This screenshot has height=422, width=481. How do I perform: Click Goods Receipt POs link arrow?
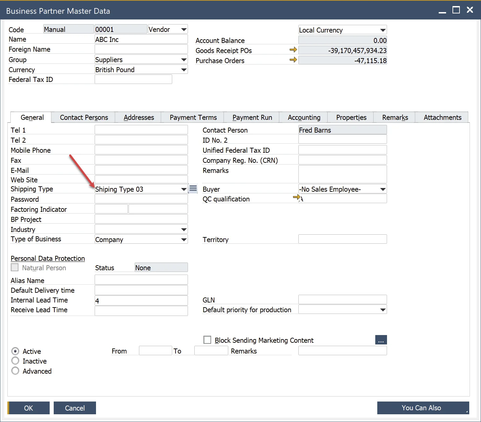pyautogui.click(x=293, y=50)
